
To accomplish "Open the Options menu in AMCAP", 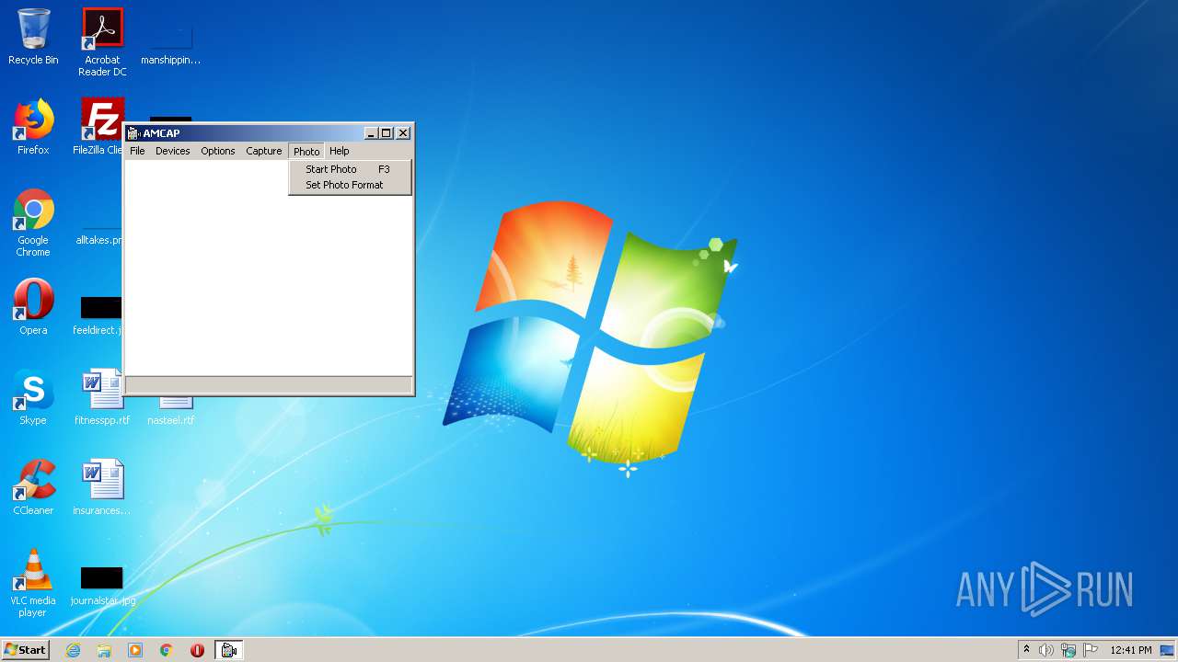I will pos(218,151).
